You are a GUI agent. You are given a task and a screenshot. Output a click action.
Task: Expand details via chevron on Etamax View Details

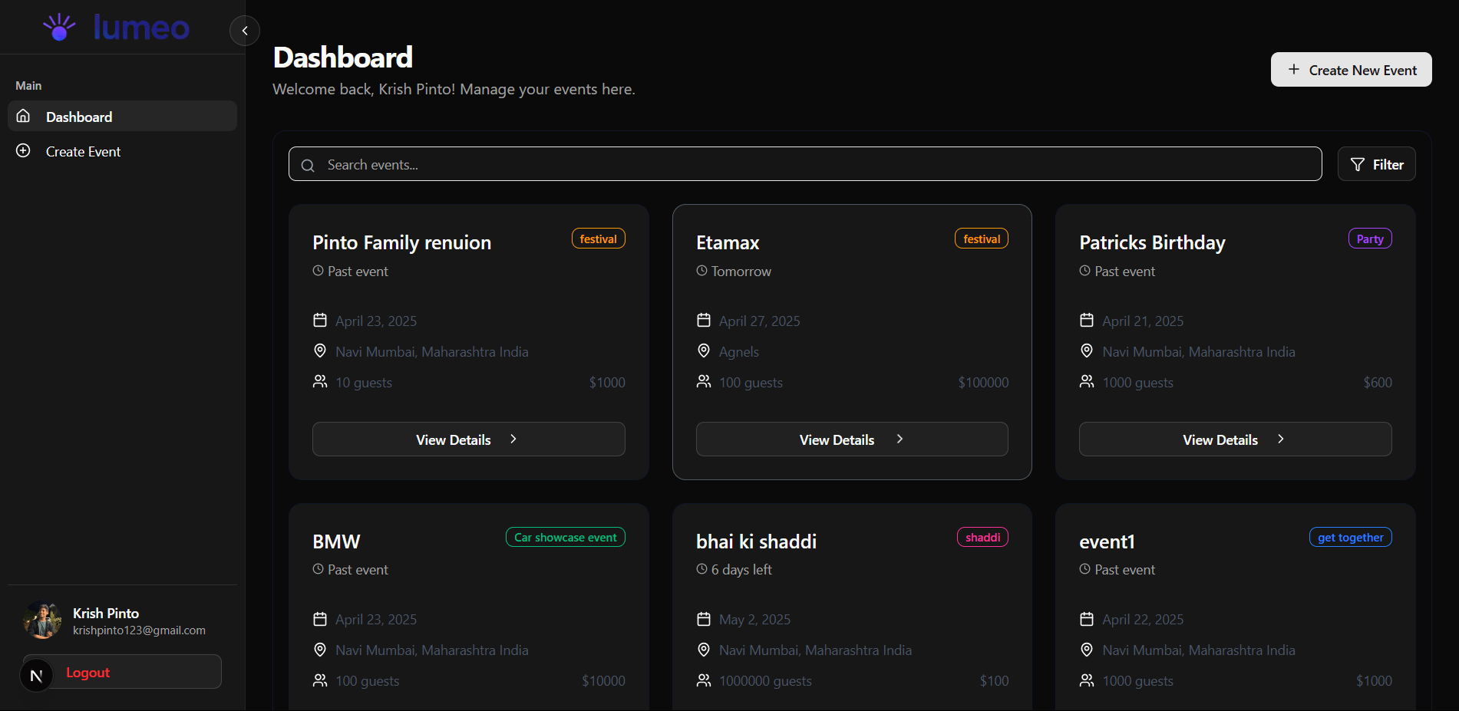click(899, 439)
